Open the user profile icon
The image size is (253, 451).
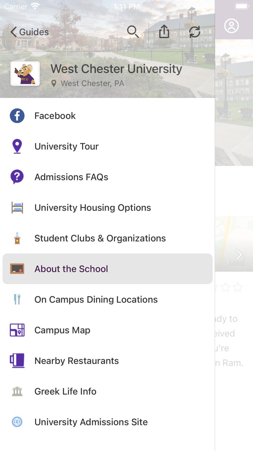coord(232,26)
